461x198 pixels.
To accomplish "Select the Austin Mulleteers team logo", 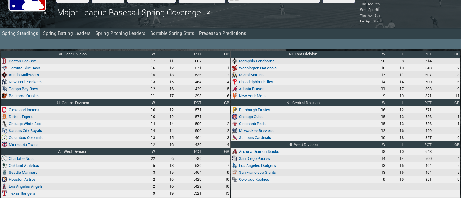I will (4, 75).
